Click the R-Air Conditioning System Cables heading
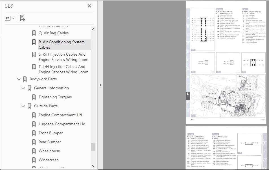 (251, 12)
